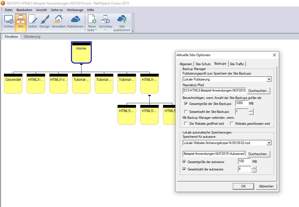
Task: Collapse the Home page children arrow
Action: click(81, 65)
